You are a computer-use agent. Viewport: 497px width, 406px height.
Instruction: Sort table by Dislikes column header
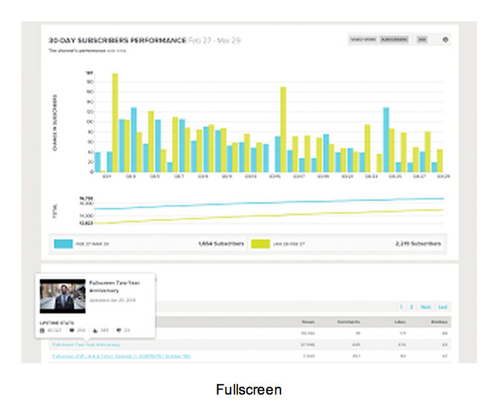(439, 322)
